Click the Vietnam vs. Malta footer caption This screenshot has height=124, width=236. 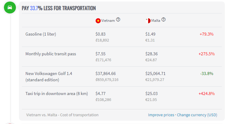point(62,115)
